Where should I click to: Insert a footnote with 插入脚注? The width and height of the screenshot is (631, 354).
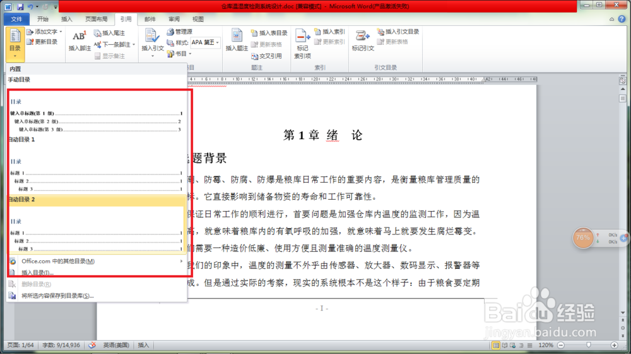[x=80, y=41]
